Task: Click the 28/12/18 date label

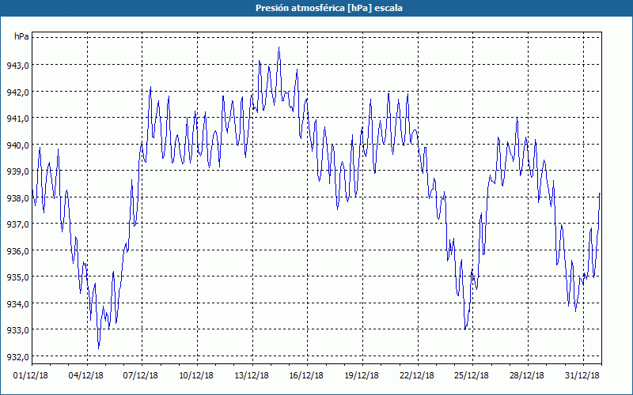Action: coord(527,375)
